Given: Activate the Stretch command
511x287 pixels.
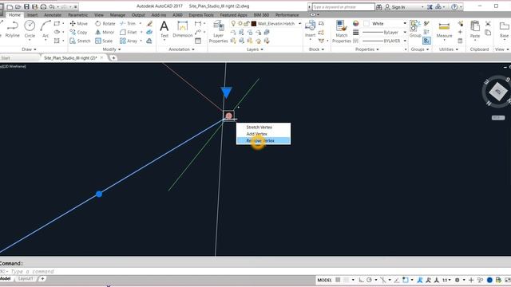Looking at the screenshot, I should (80, 41).
